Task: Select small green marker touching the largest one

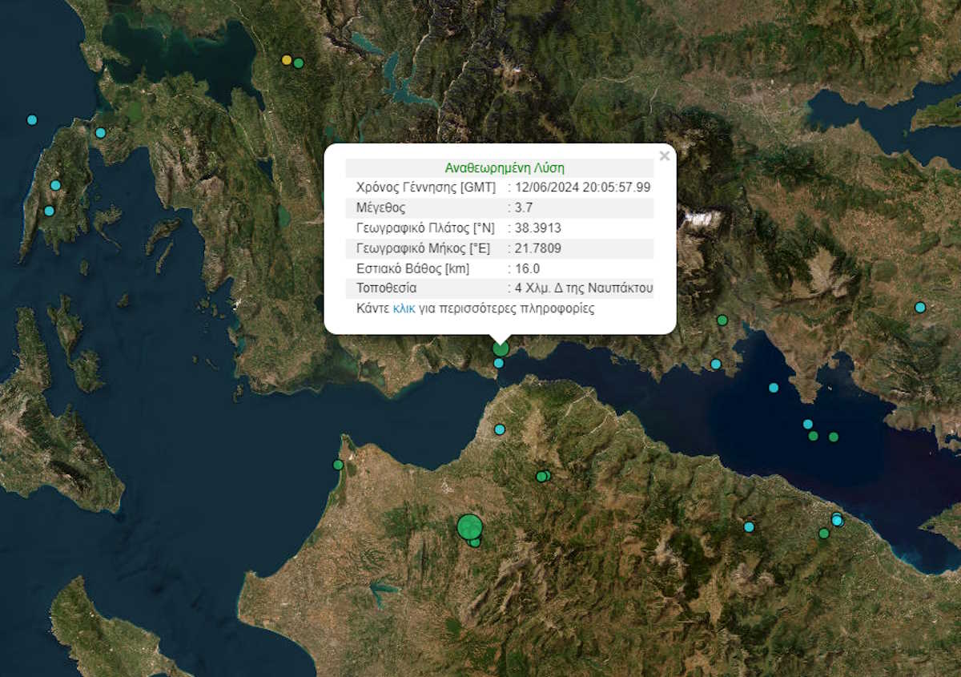Action: coord(475,542)
